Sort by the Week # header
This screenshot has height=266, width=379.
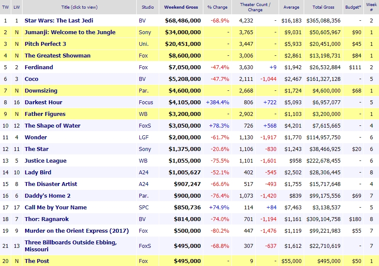point(372,7)
